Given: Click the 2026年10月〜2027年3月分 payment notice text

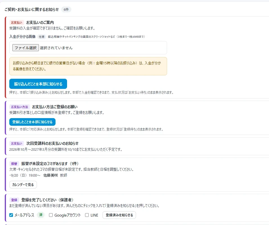Looking at the screenshot, I should 66,150.
